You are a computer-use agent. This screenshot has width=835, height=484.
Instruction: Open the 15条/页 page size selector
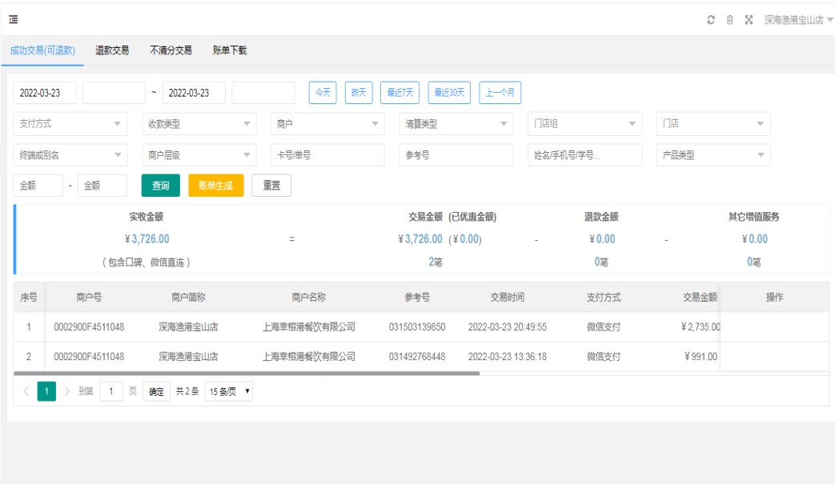pyautogui.click(x=228, y=392)
